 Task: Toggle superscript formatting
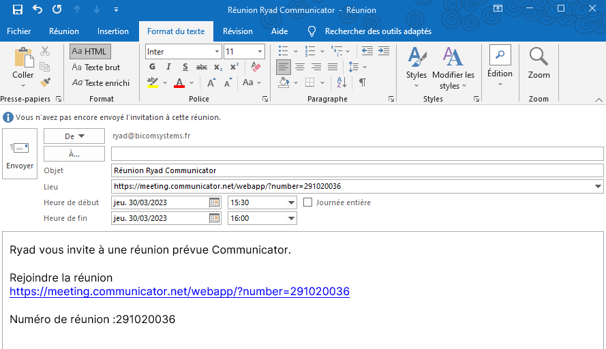click(x=234, y=67)
